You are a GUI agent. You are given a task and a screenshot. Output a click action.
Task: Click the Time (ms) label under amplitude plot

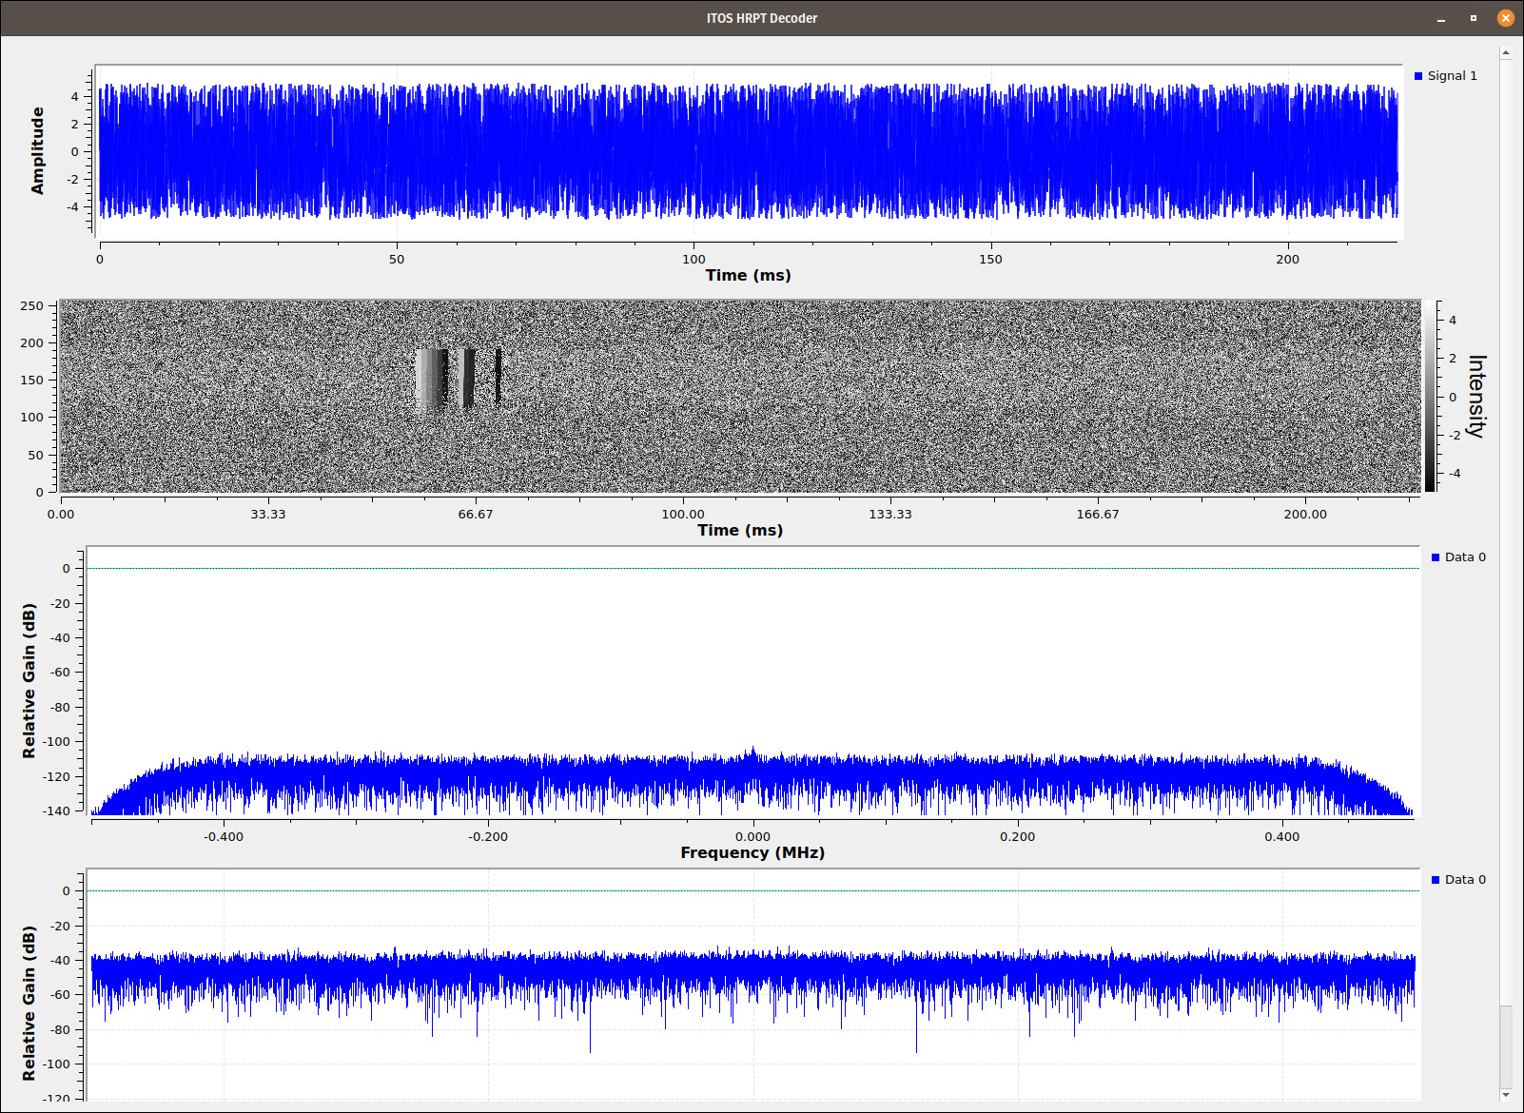(x=749, y=275)
